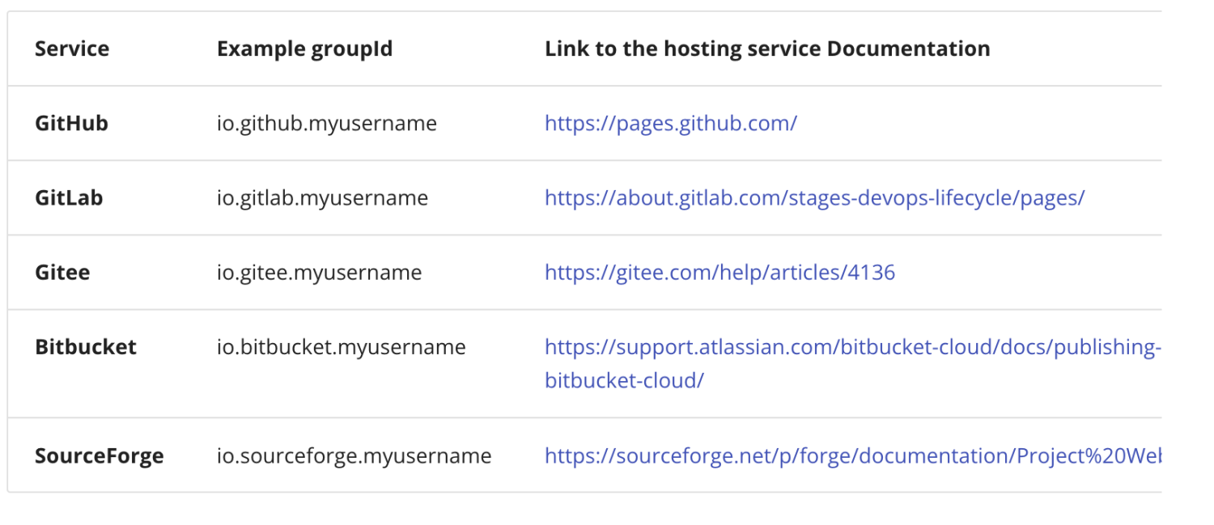Screen dimensions: 1214x525
Task: Click the hosting service Documentation column header
Action: [x=767, y=49]
